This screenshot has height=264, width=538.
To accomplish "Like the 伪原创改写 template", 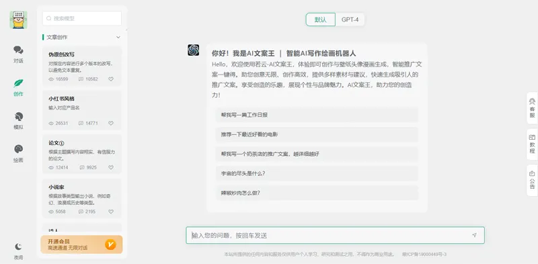I will 111,79.
